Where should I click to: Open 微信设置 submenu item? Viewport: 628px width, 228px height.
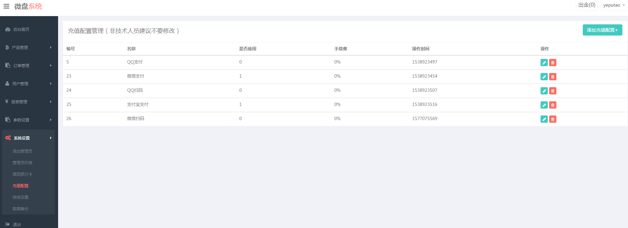click(20, 197)
